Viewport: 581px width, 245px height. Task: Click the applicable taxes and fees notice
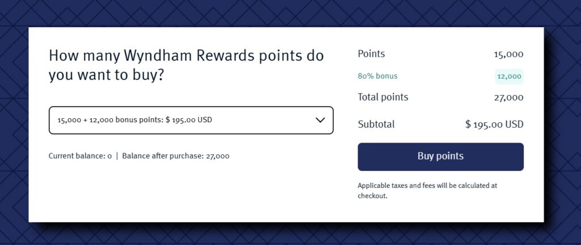[x=427, y=190]
